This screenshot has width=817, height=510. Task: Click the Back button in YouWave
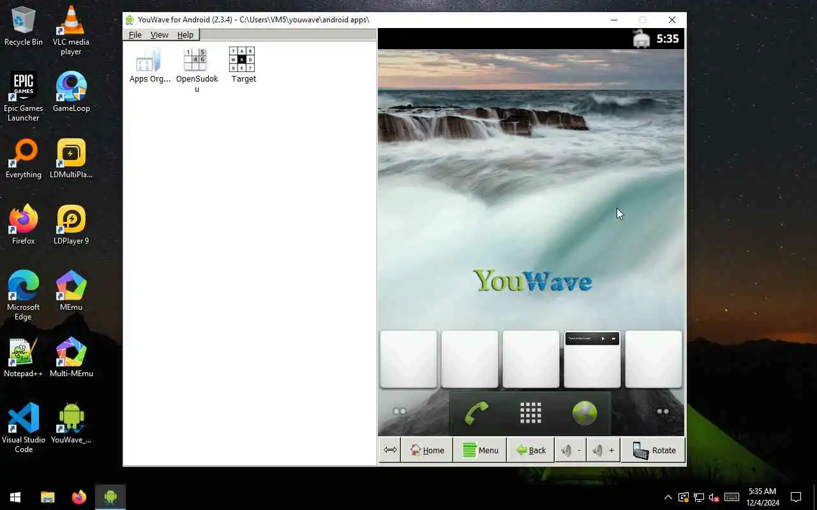(530, 450)
